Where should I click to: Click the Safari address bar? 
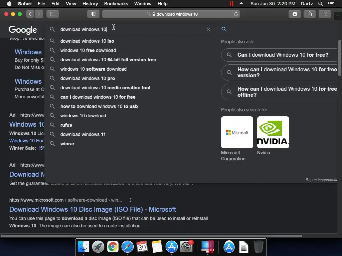point(171,14)
